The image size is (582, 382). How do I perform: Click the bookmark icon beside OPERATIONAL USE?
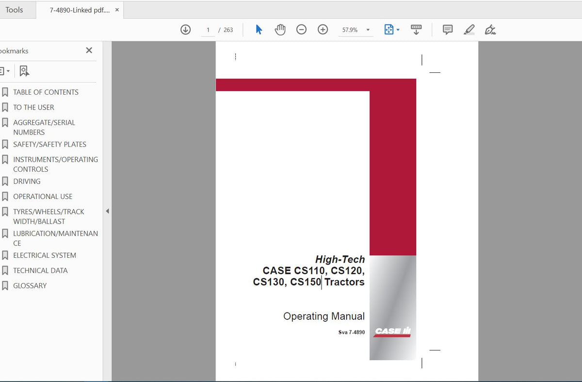5,197
